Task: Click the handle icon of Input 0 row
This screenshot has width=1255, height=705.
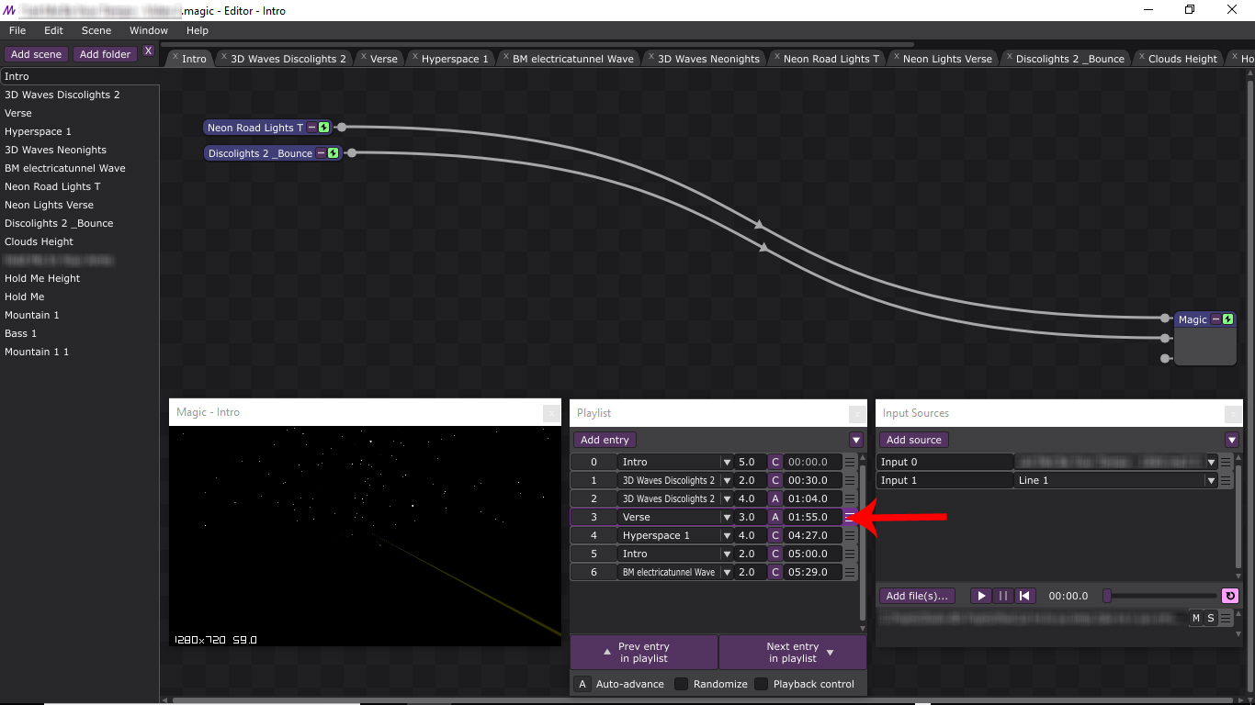Action: [x=1226, y=462]
